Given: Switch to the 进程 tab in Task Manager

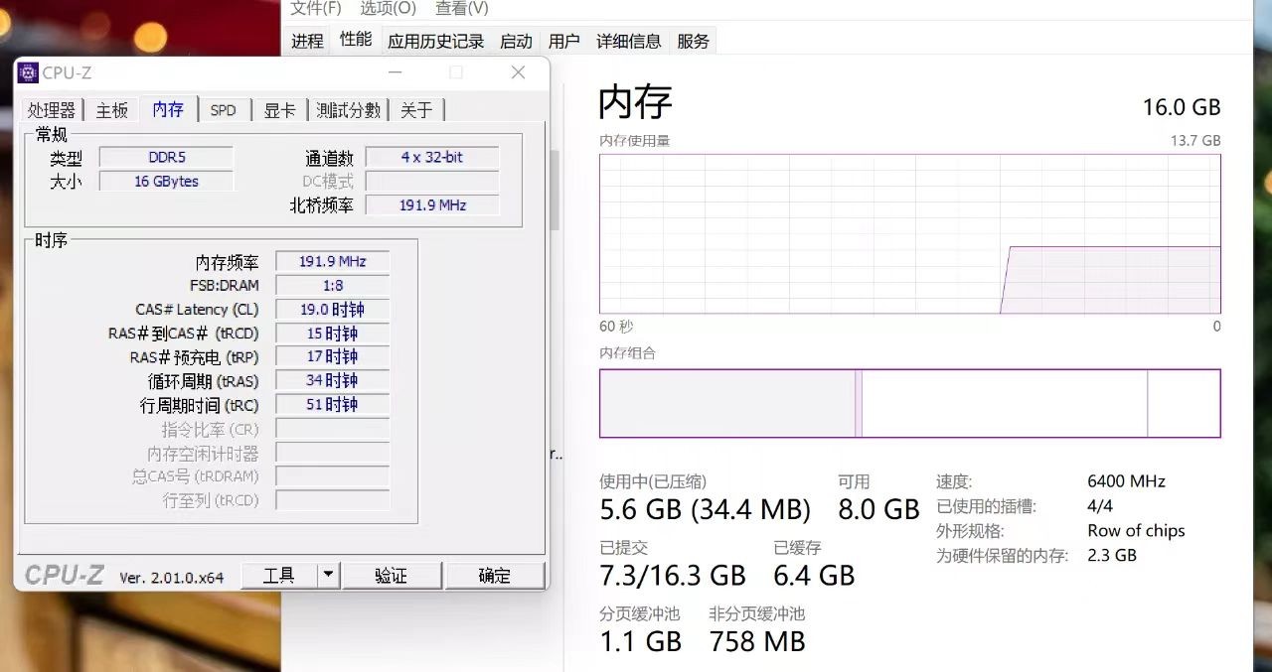Looking at the screenshot, I should tap(307, 41).
